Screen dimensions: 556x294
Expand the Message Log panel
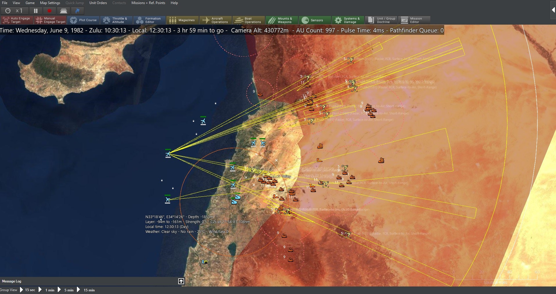tap(181, 281)
